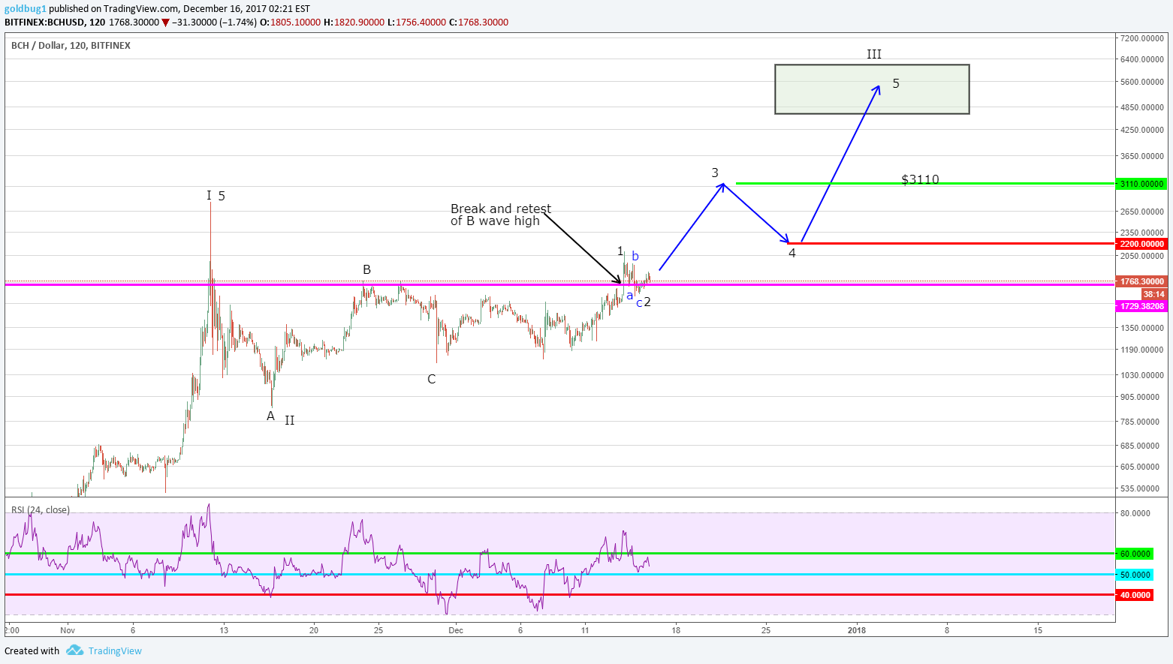
Task: Click the red down-triangle price change icon
Action: pos(166,23)
